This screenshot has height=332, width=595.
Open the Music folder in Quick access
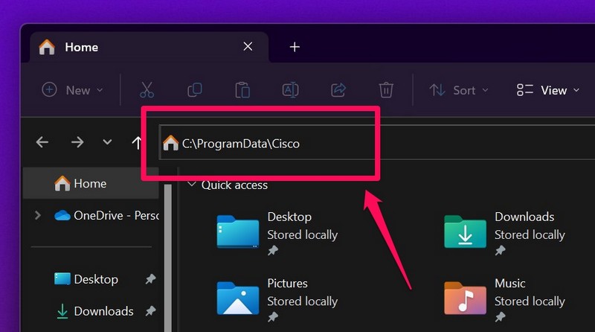[x=505, y=299]
